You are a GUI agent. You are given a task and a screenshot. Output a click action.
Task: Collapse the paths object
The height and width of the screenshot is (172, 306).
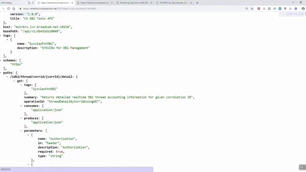pyautogui.click(x=1, y=73)
